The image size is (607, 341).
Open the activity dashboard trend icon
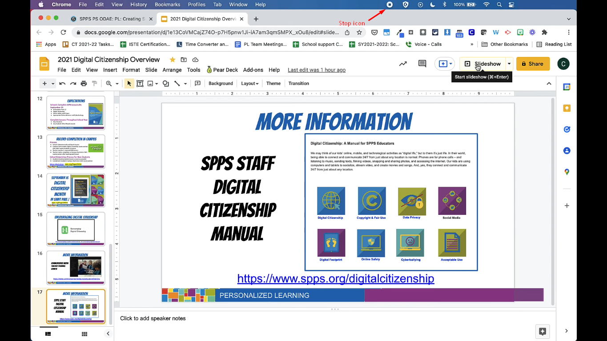(x=403, y=64)
